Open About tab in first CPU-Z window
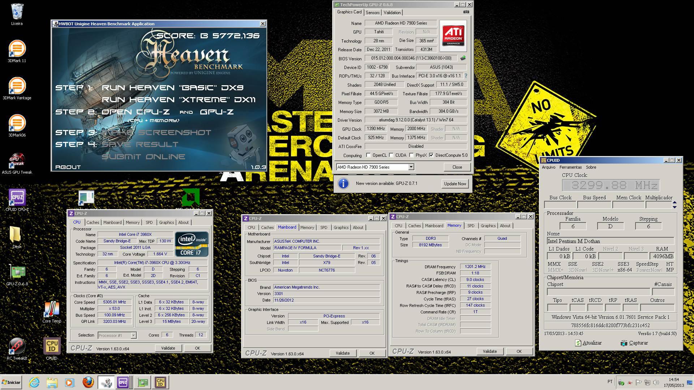This screenshot has width=694, height=390. [183, 222]
